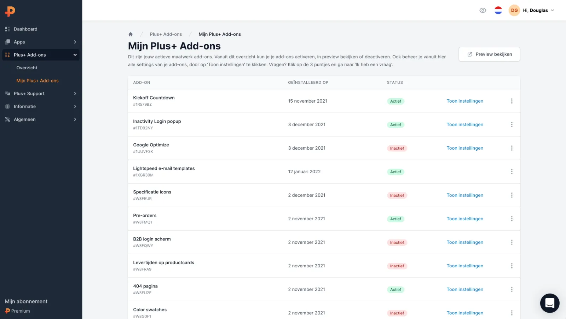
Task: Click Inactief status badge of Google Optimize
Action: click(397, 148)
